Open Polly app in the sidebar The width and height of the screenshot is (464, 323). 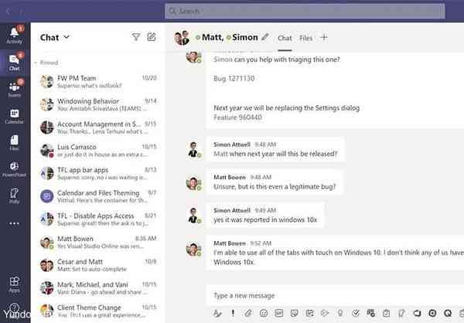pyautogui.click(x=14, y=195)
